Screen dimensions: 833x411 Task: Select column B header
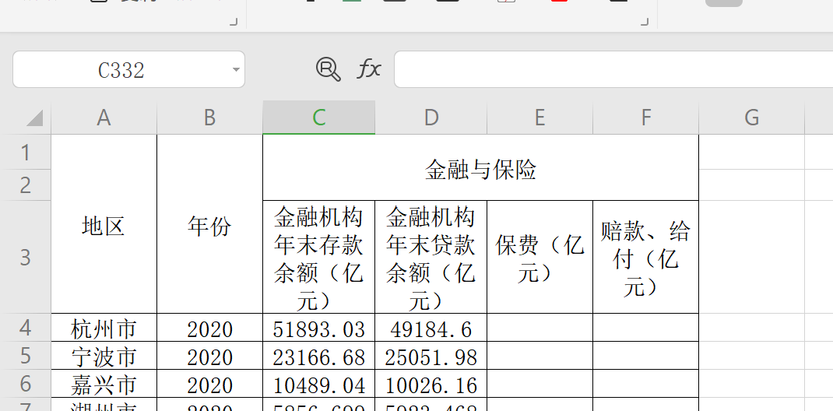point(210,118)
